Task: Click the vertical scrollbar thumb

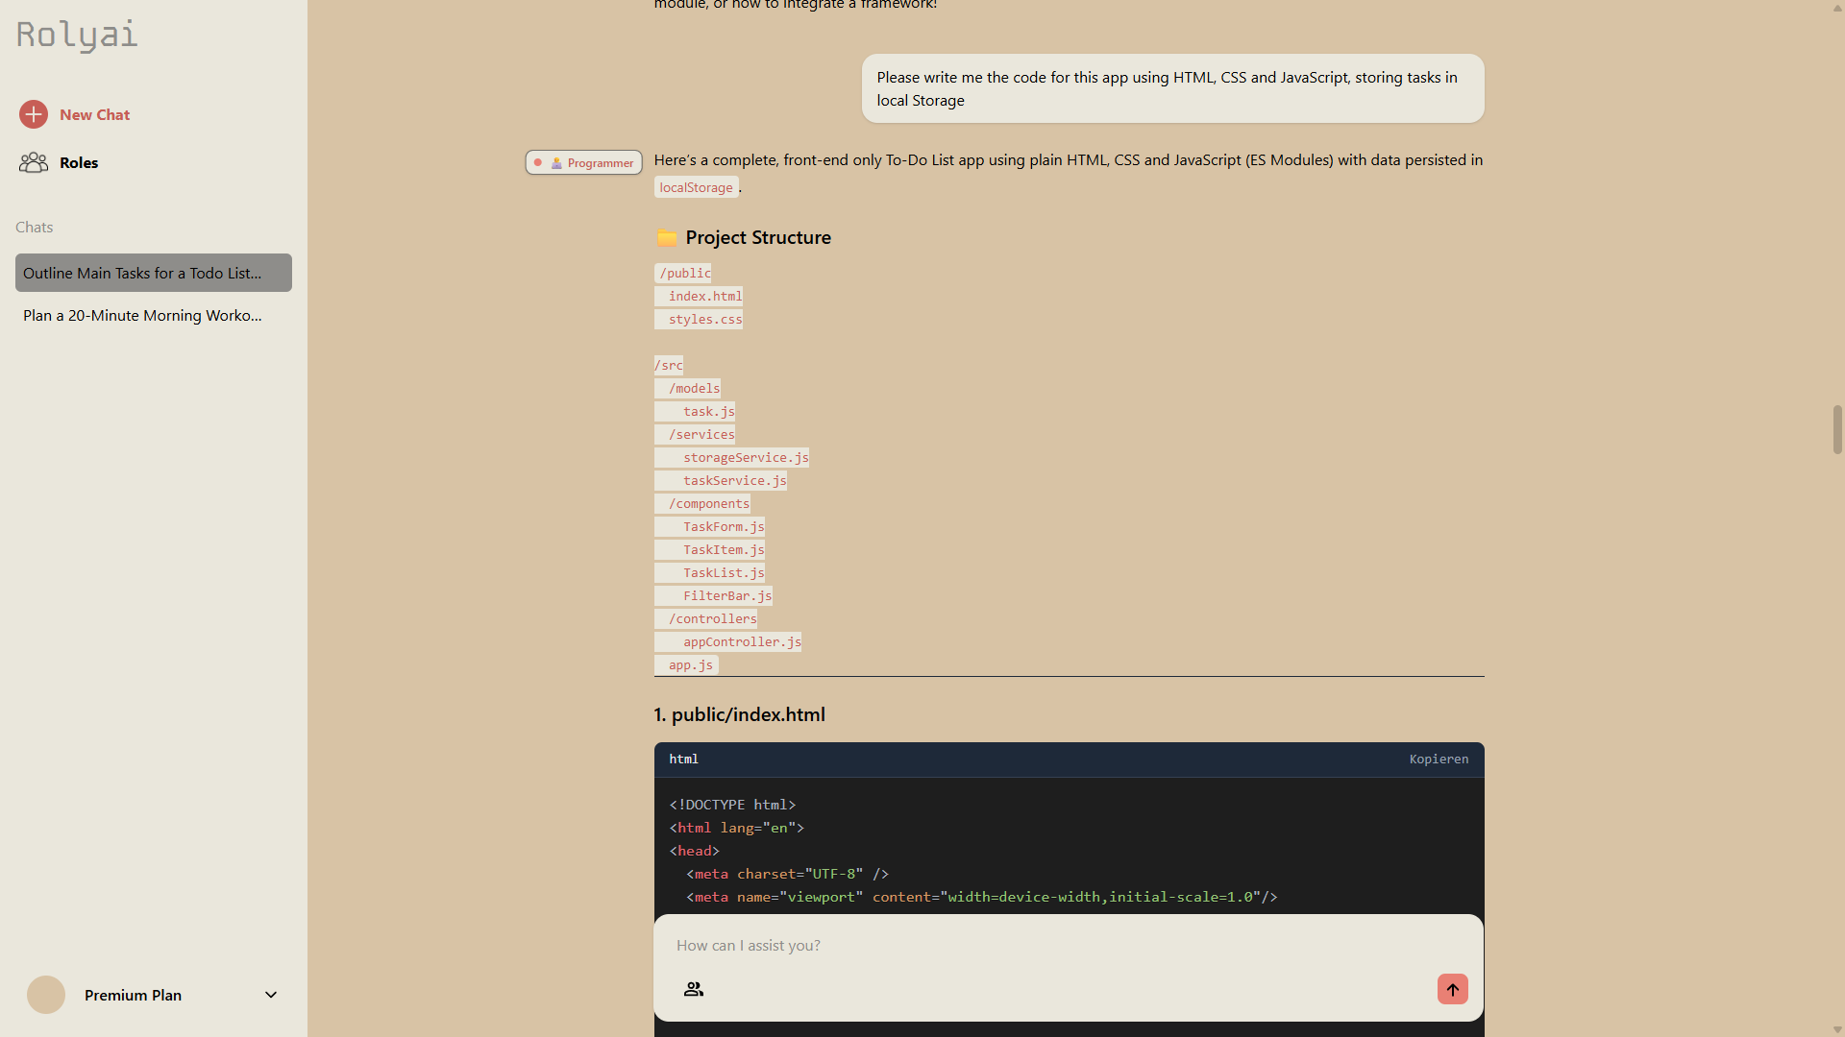Action: 1837,429
